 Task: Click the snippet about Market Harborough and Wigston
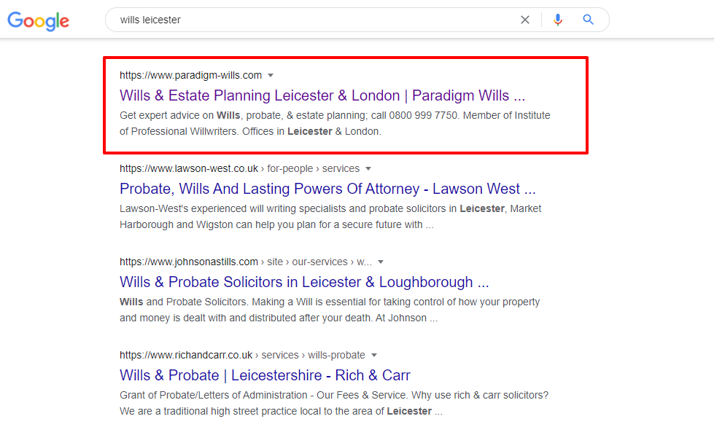330,216
